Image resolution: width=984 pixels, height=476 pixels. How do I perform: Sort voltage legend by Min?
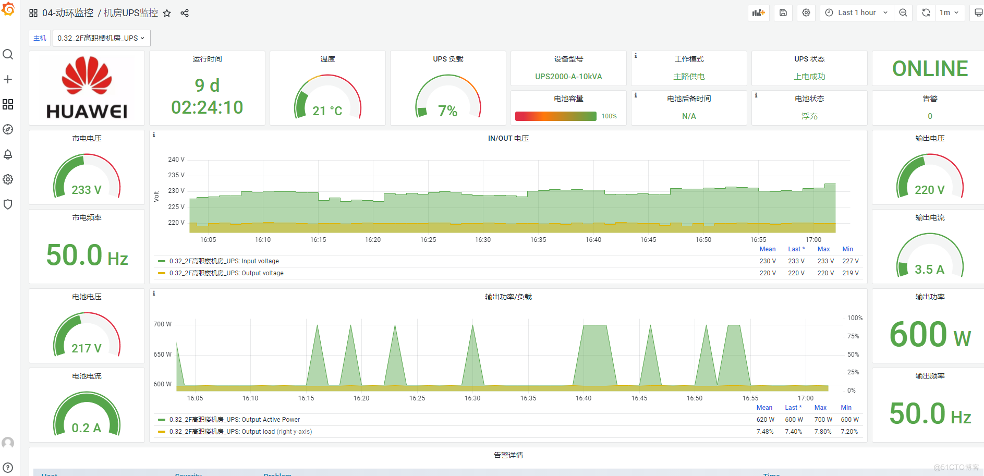click(848, 249)
